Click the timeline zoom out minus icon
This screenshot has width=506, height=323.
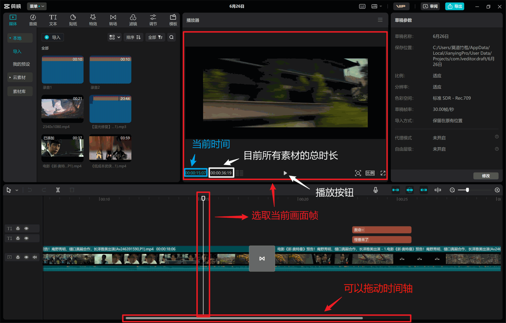452,190
